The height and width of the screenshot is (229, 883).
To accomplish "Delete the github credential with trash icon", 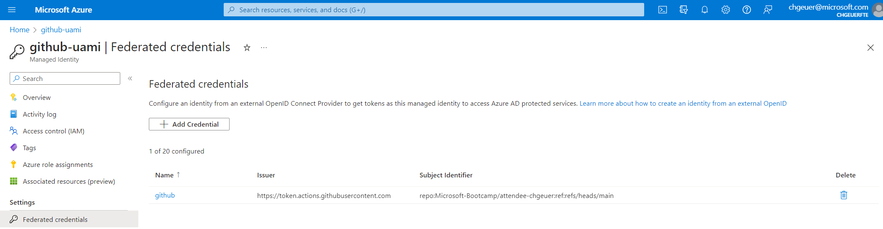I will 843,195.
